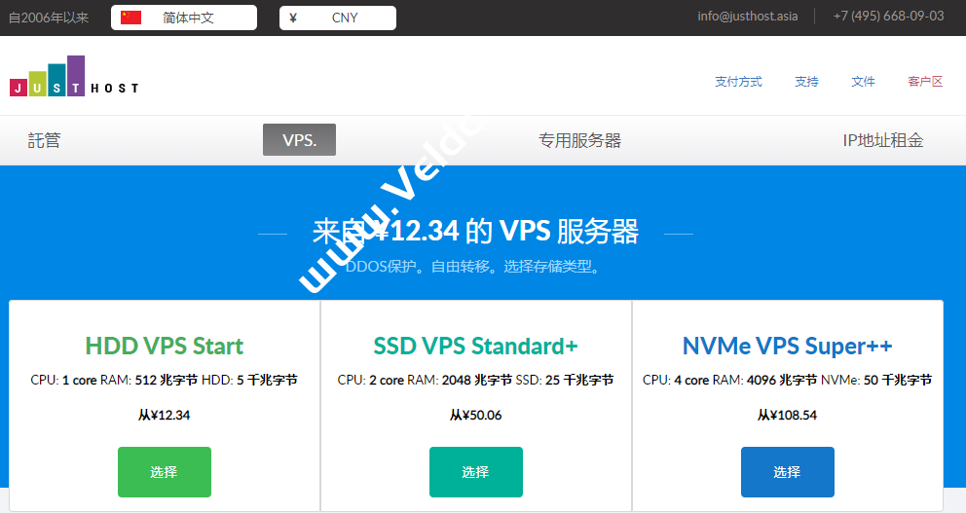
Task: Click the 自2006年以来 text
Action: tap(49, 18)
